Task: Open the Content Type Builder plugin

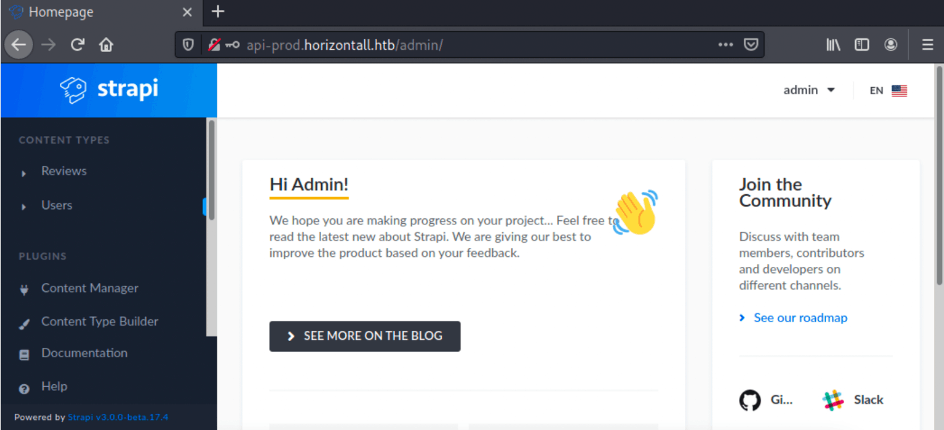Action: pyautogui.click(x=100, y=321)
